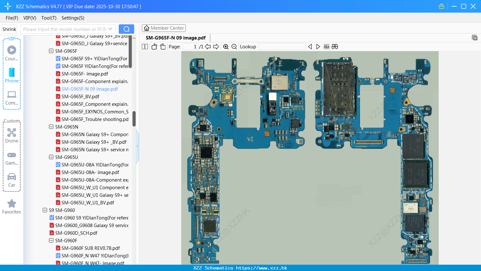The height and width of the screenshot is (271, 481).
Task: Open the model number dropdown arrow
Action: click(110, 29)
